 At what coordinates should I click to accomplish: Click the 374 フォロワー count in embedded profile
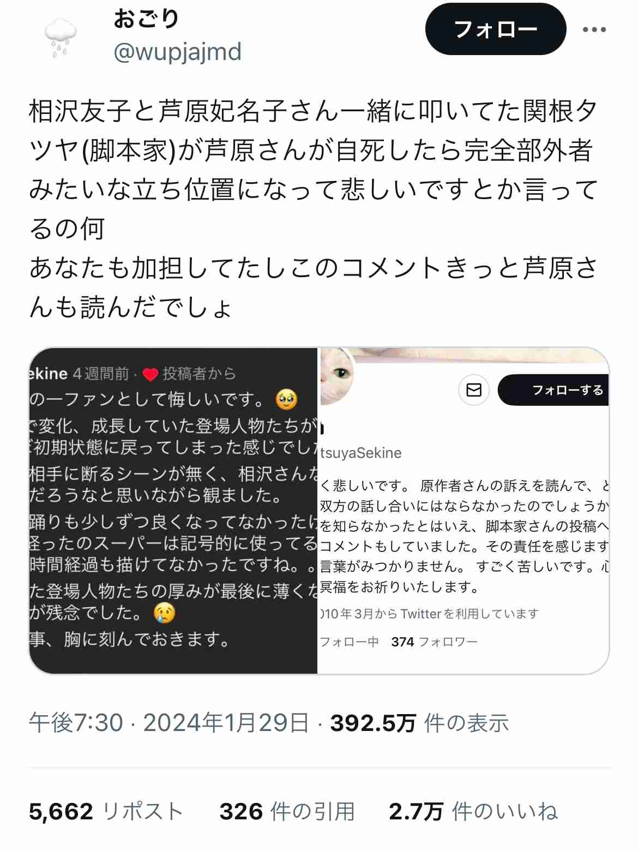point(434,642)
